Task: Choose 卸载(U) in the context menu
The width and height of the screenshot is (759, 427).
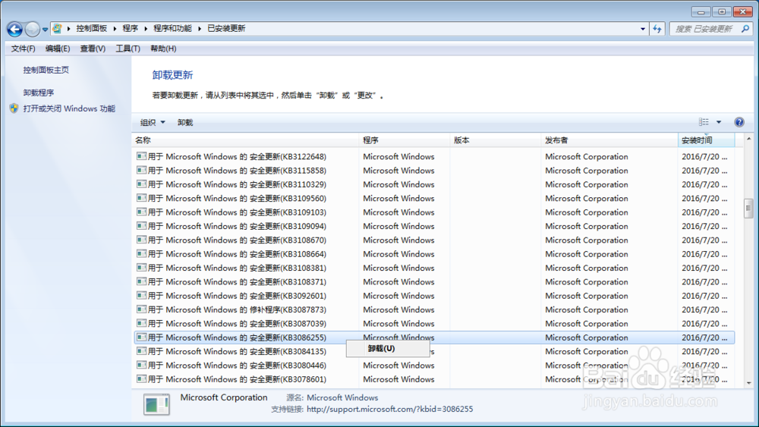Action: tap(388, 348)
